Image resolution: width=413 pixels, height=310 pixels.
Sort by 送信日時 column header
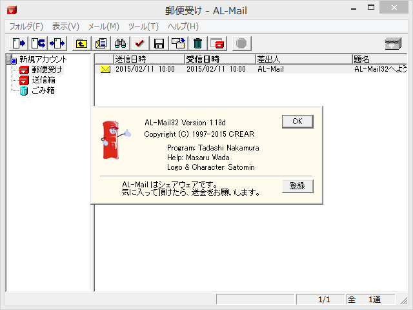click(x=149, y=59)
